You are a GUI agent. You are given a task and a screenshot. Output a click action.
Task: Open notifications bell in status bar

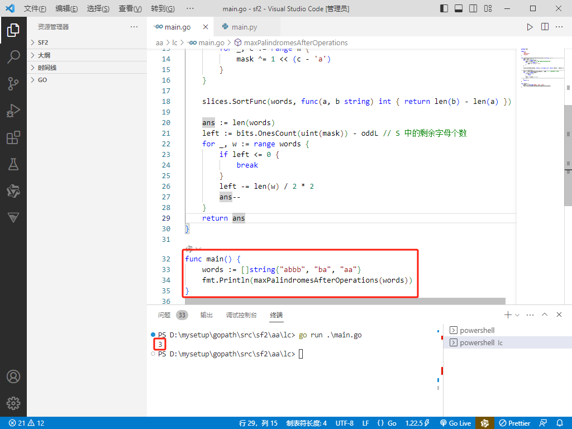click(x=560, y=423)
